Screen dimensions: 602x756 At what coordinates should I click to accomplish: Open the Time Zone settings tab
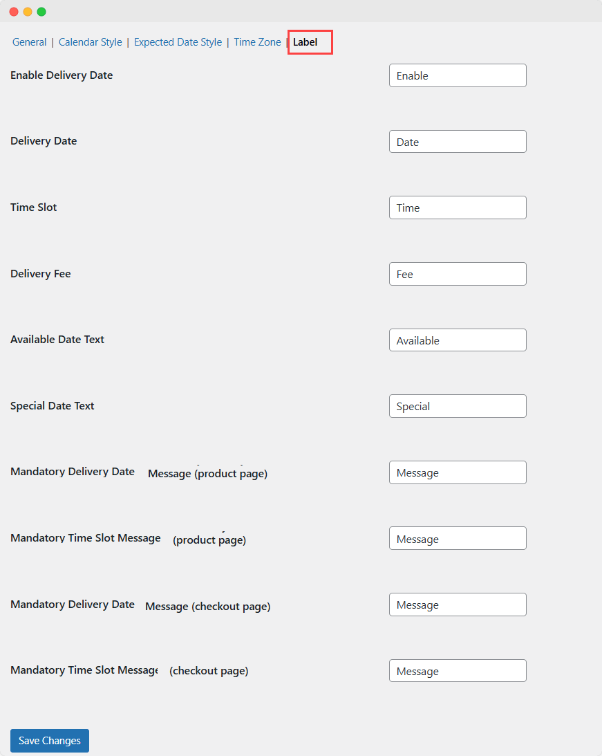[257, 42]
